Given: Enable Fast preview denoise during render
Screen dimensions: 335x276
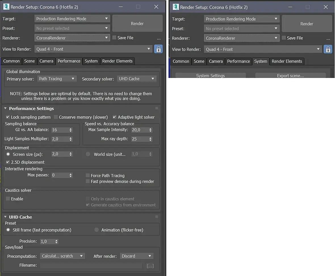Looking at the screenshot, I should click(x=88, y=181).
